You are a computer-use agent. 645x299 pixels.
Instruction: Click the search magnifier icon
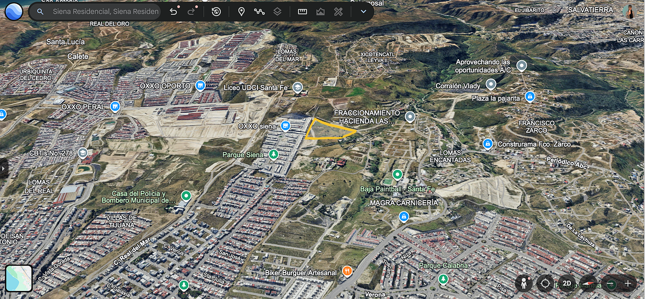(x=40, y=11)
